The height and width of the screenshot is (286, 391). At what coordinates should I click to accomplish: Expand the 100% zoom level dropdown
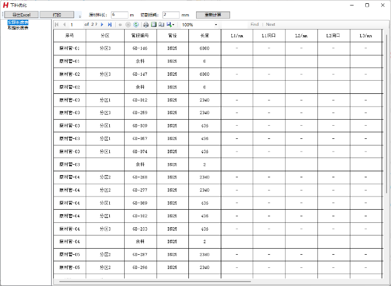[216, 25]
